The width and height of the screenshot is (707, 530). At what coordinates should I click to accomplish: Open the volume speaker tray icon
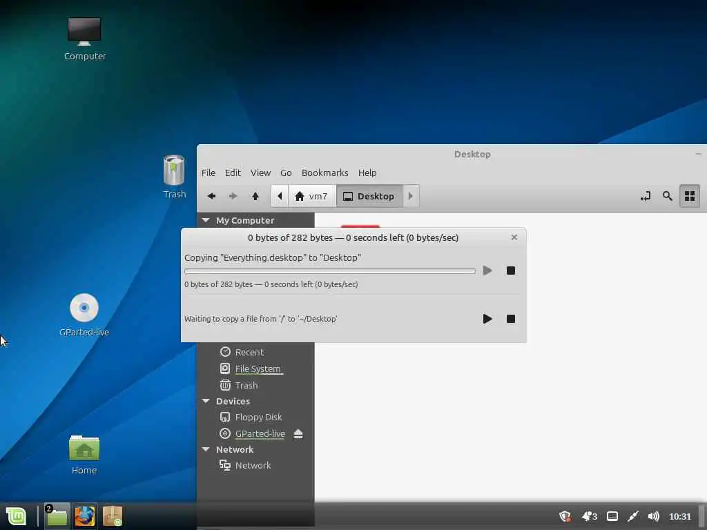pyautogui.click(x=654, y=516)
